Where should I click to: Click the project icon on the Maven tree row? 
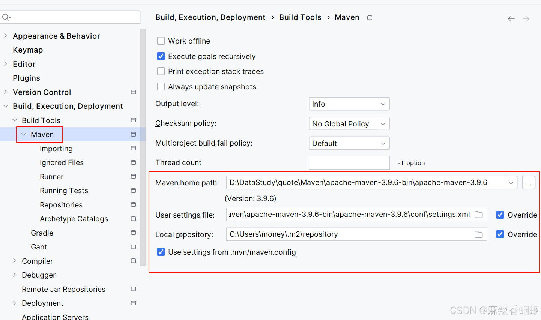tap(133, 134)
